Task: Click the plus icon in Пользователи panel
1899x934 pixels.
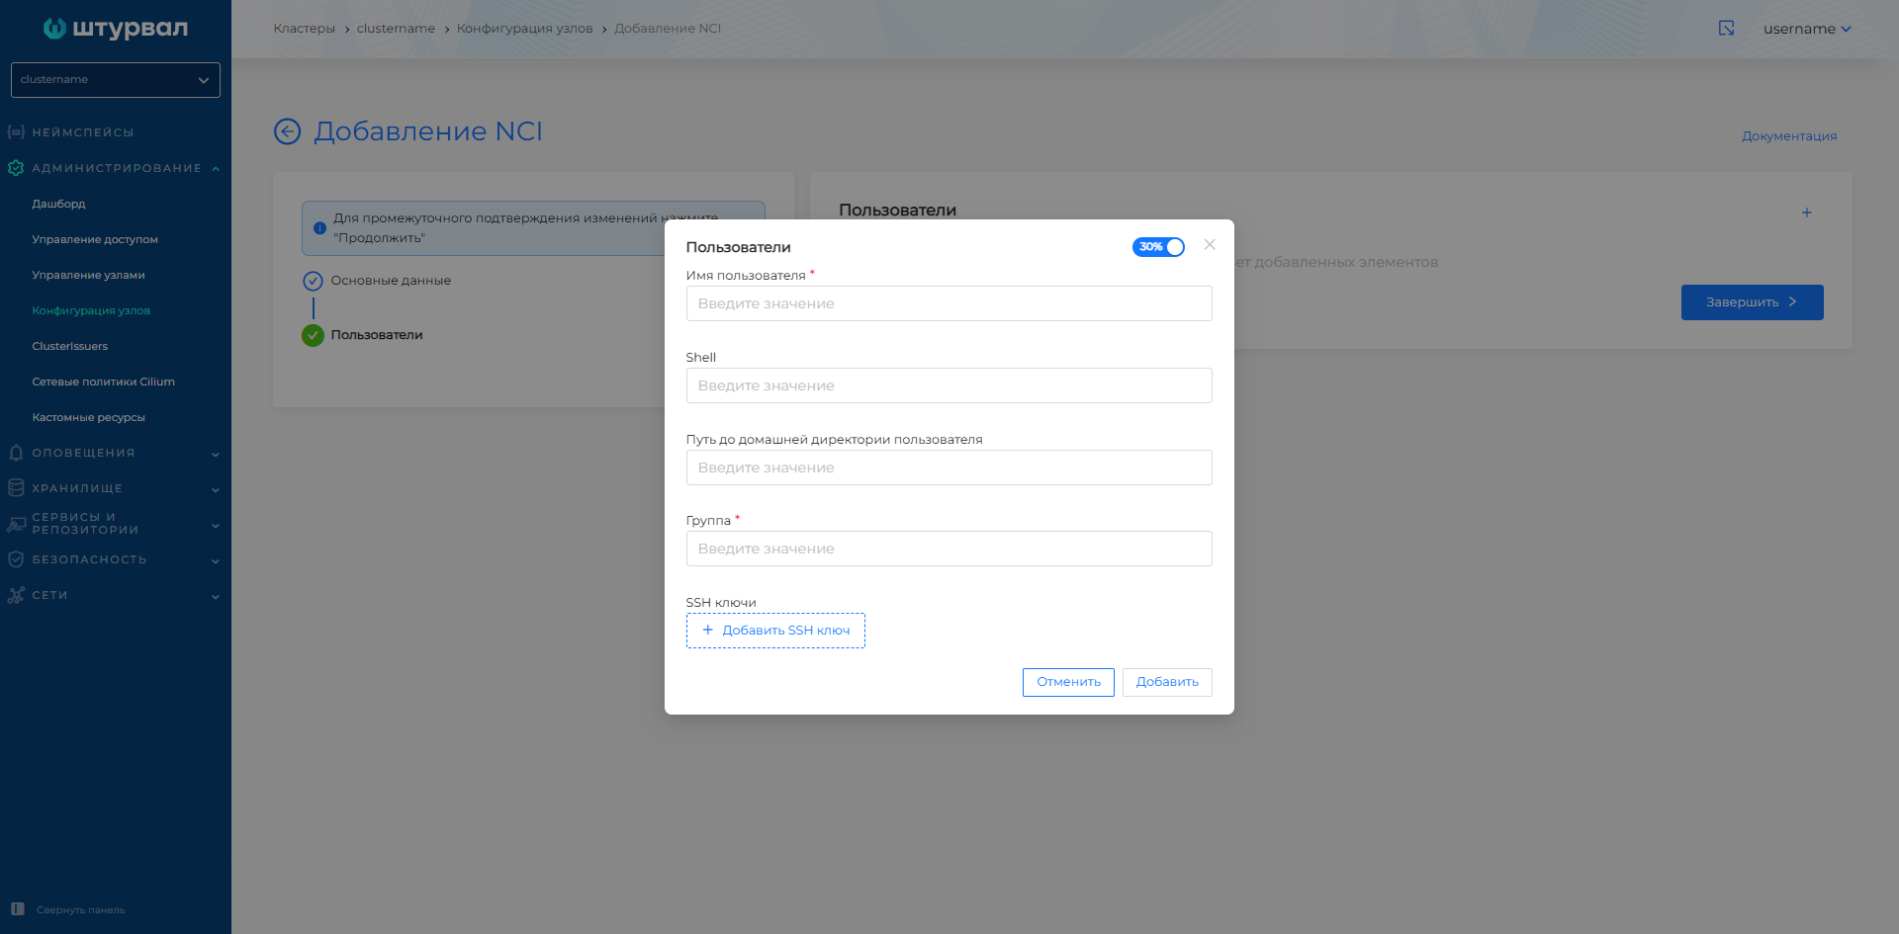Action: coord(1807,212)
